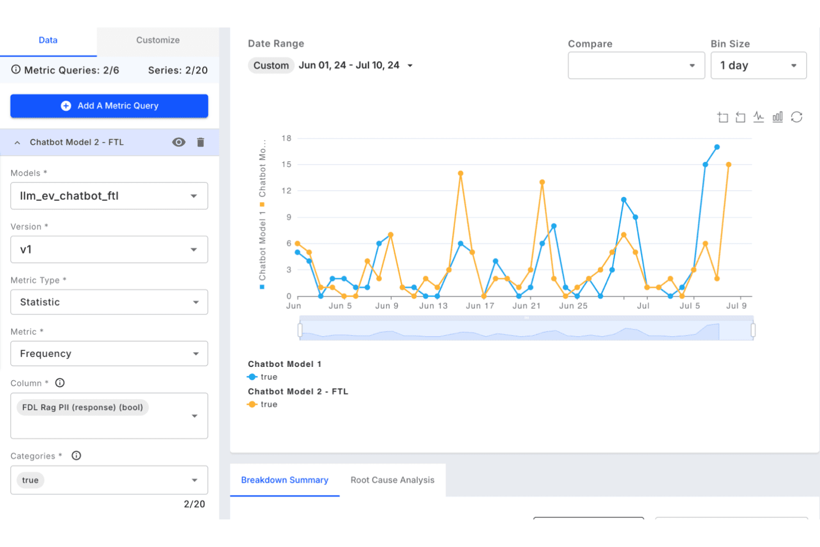Click the chart zoom reset icon
Screen dimensions: 820x547
[x=740, y=117]
